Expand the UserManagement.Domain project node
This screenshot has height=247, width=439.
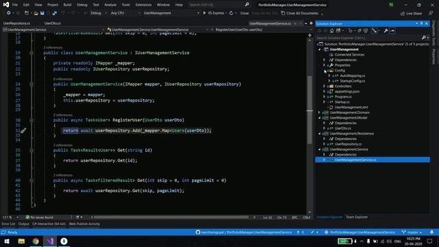pos(319,113)
